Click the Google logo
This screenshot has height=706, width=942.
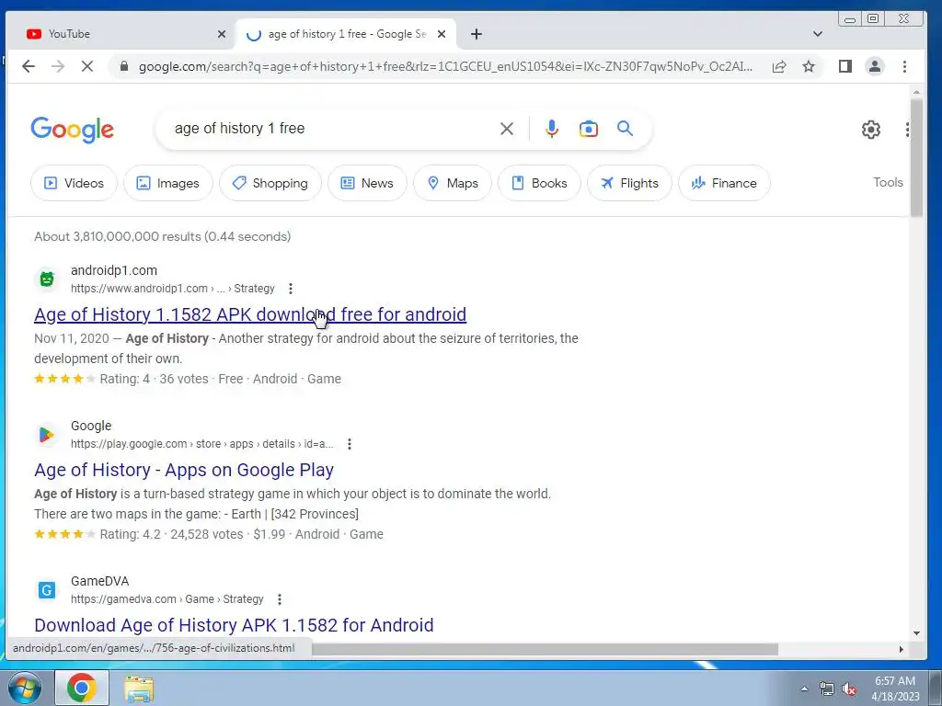tap(72, 130)
